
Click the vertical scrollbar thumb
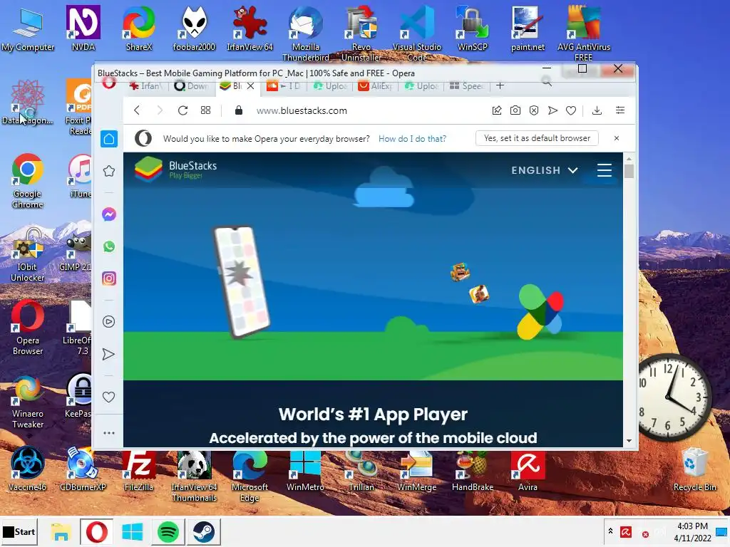click(x=629, y=171)
